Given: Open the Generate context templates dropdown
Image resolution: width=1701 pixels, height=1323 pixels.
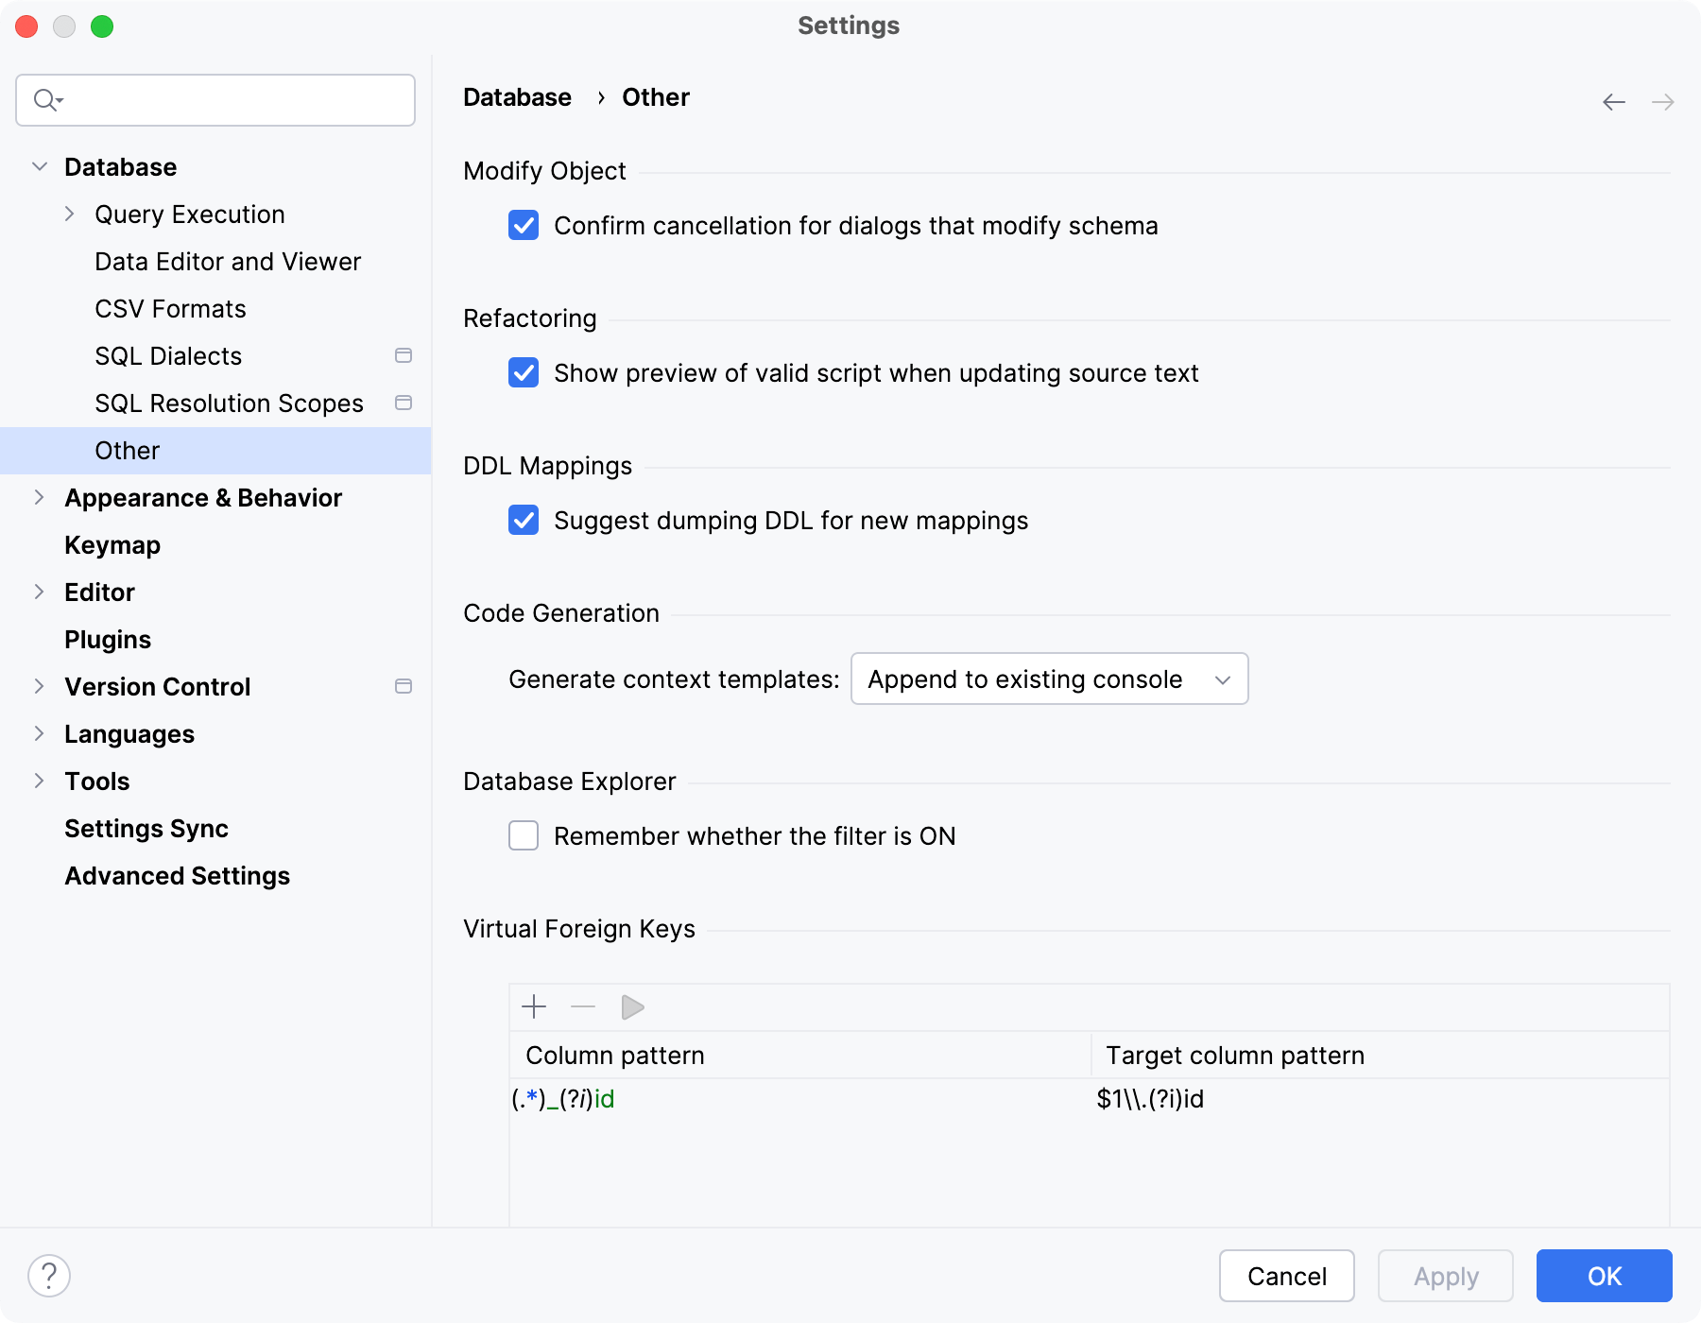Looking at the screenshot, I should coord(1049,679).
